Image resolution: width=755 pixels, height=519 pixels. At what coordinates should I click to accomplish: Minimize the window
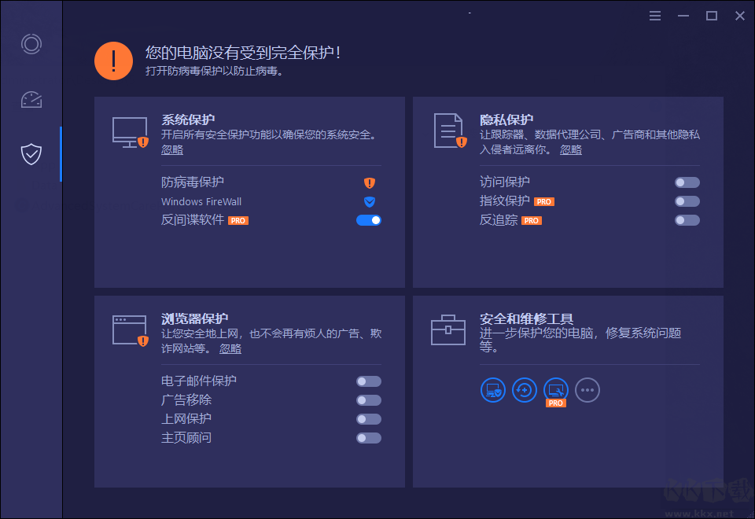(x=683, y=16)
